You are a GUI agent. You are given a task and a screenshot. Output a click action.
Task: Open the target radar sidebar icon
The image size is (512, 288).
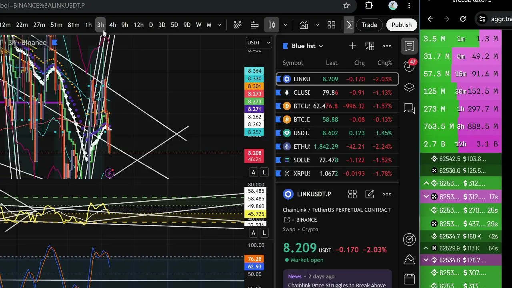click(409, 239)
